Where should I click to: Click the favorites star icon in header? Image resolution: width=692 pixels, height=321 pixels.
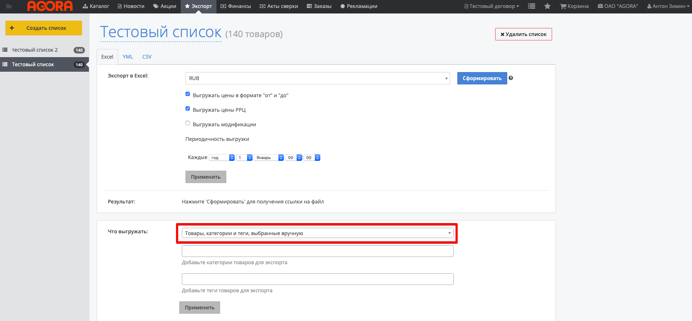pos(547,6)
